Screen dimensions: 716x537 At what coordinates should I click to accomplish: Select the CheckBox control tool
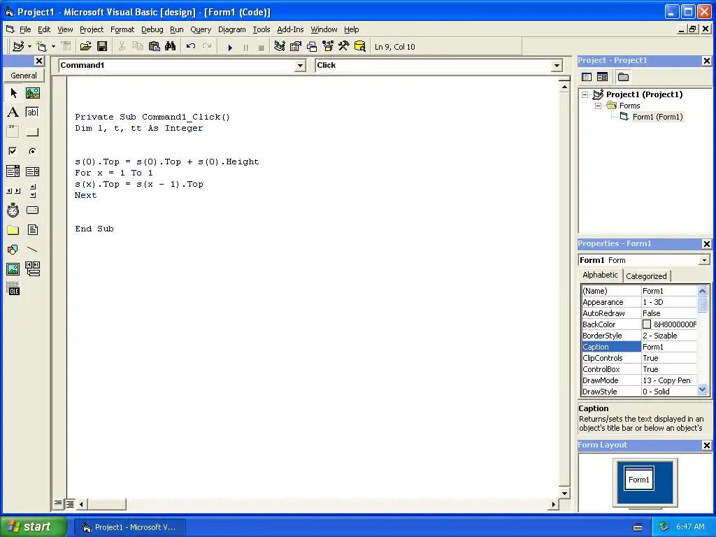point(13,151)
